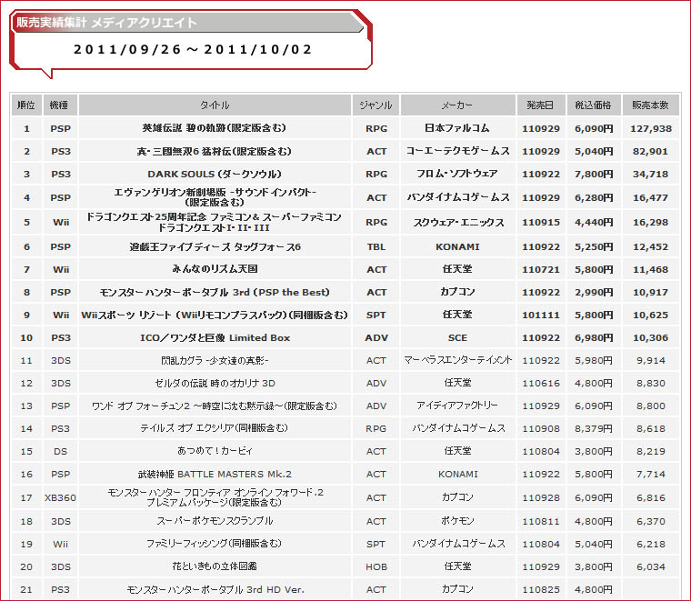
Task: Select title モンスターハンターポータブル 3rd (PSP the Best)
Action: [x=215, y=292]
